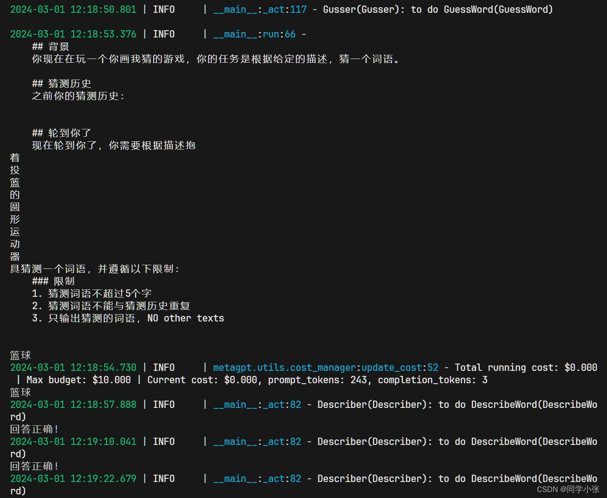The width and height of the screenshot is (607, 498).
Task: Click 'Gusser(Gusser): to do GuessWord(GuessWord)' message
Action: pyautogui.click(x=438, y=10)
